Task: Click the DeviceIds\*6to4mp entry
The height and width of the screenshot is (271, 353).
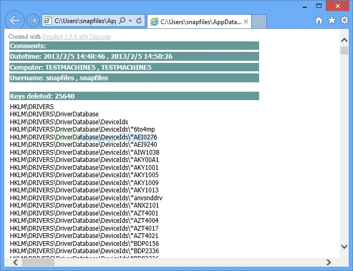Action: 82,129
